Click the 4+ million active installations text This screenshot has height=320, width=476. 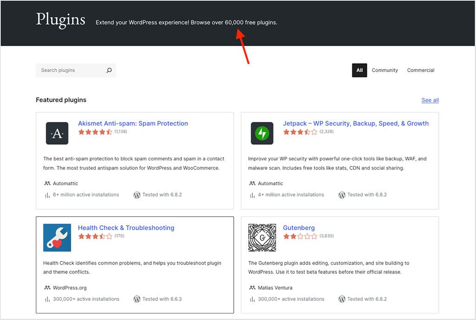click(291, 194)
